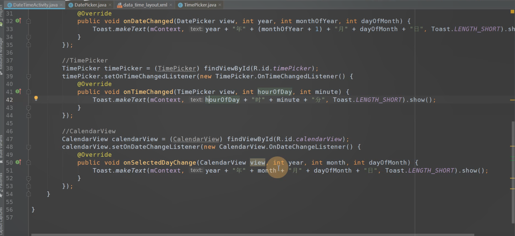
Task: Click the fold end marker on line 34
Action: [x=28, y=37]
